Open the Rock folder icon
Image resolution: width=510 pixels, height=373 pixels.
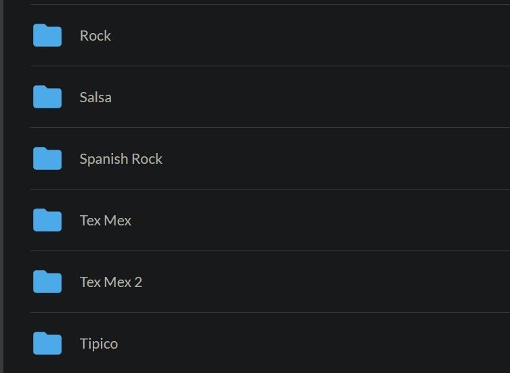click(47, 35)
